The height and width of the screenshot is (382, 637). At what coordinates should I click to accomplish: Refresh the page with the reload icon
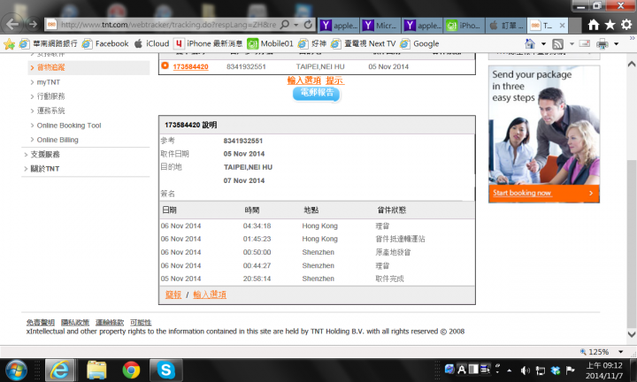click(x=309, y=25)
